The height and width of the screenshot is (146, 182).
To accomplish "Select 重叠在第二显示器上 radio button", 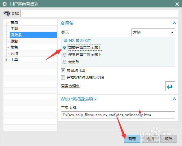I will tap(64, 48).
